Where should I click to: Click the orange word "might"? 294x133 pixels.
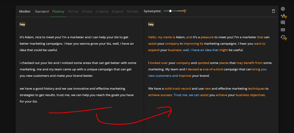223,50
